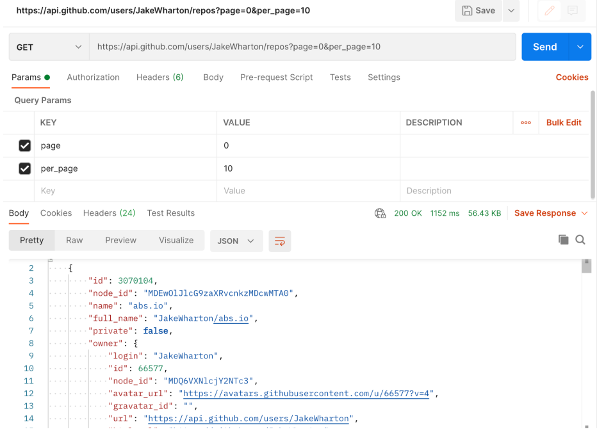This screenshot has width=597, height=434.
Task: Send the request
Action: (545, 47)
